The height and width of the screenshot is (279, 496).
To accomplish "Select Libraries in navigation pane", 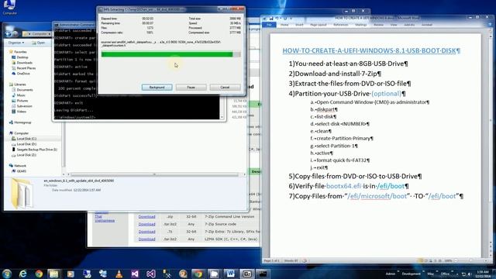I will tap(20, 84).
